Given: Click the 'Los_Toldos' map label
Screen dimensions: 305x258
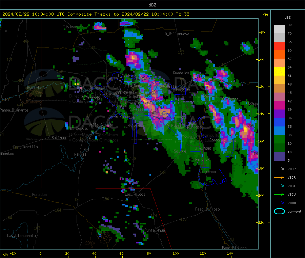Looking at the screenshot, I should [135, 194].
